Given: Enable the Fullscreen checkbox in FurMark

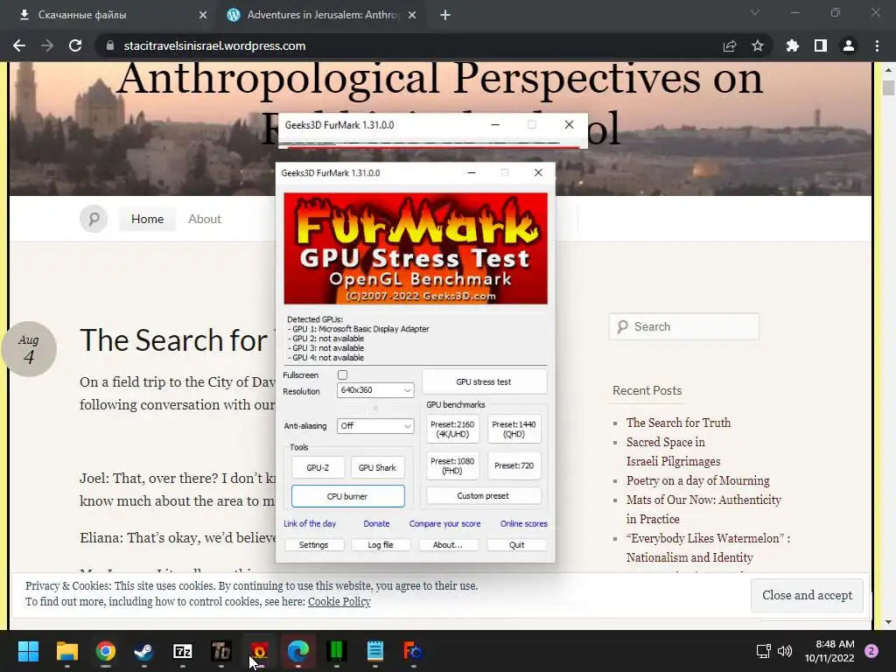Looking at the screenshot, I should click(342, 374).
